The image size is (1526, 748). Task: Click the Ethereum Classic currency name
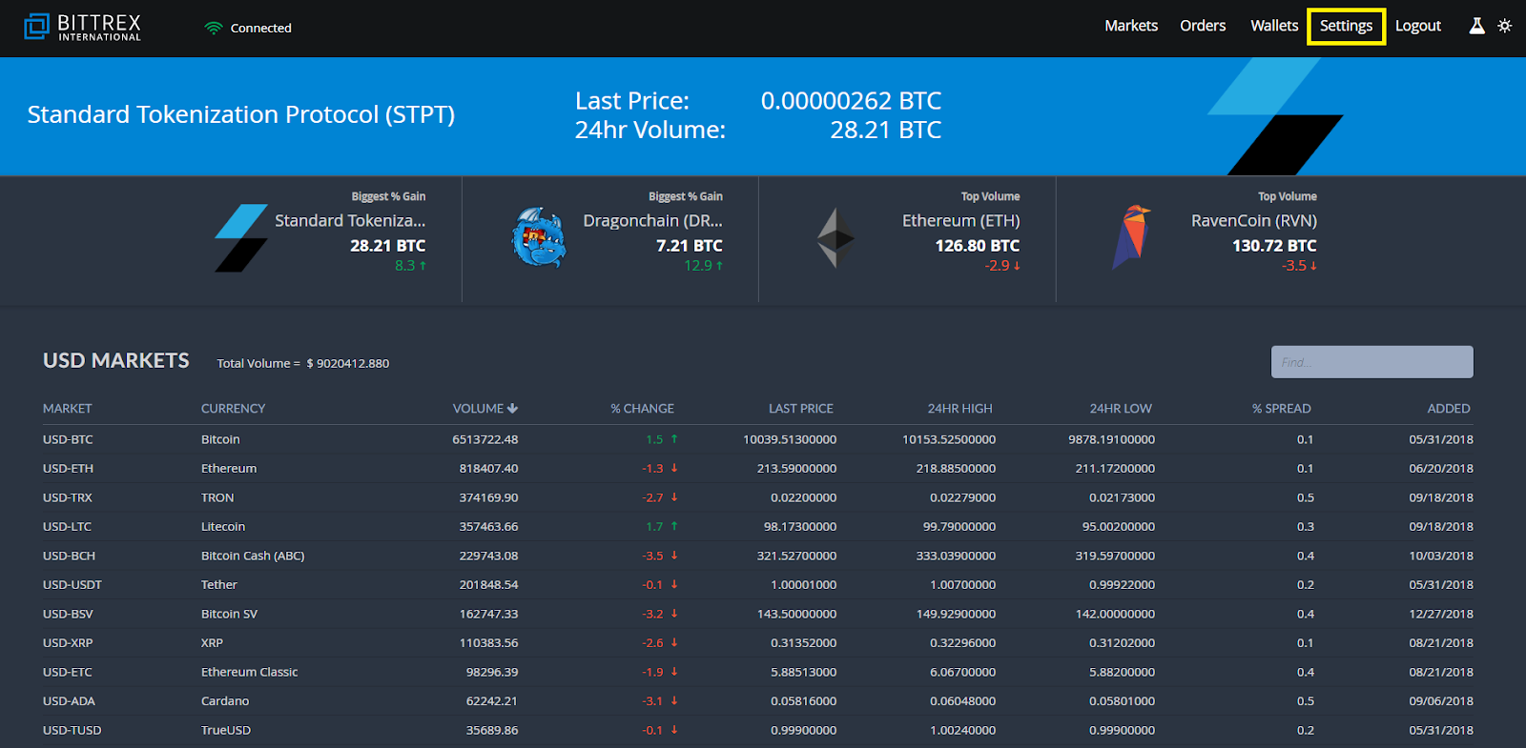point(249,672)
